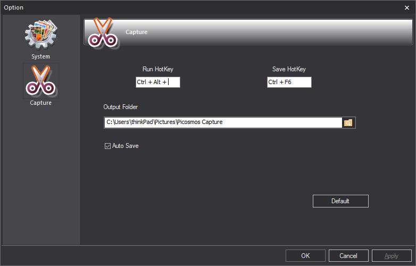Image resolution: width=416 pixels, height=266 pixels.
Task: Focus the Run HotKey input field
Action: [x=157, y=82]
